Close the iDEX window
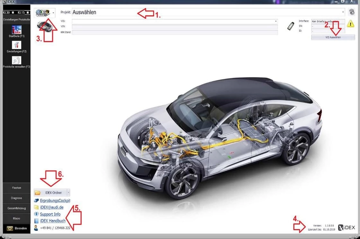This screenshot has width=360, height=239. click(352, 1)
